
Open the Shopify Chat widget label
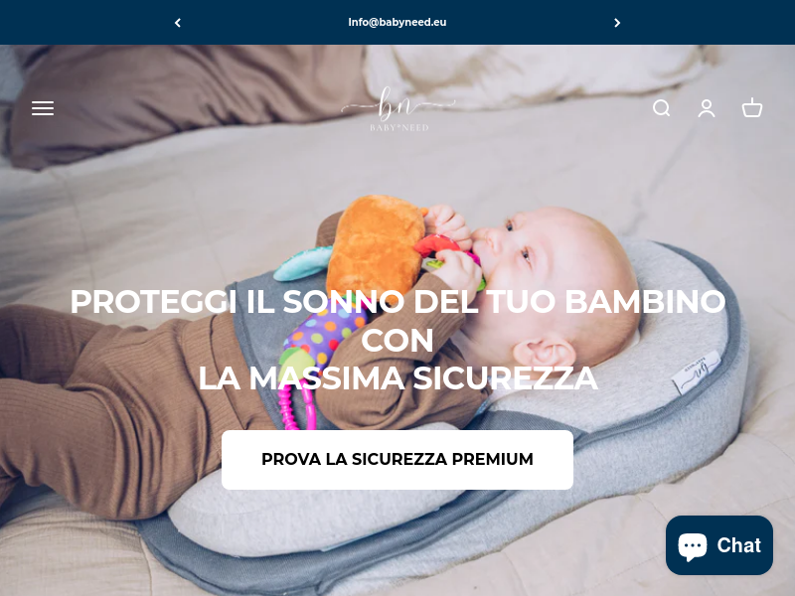click(x=738, y=545)
